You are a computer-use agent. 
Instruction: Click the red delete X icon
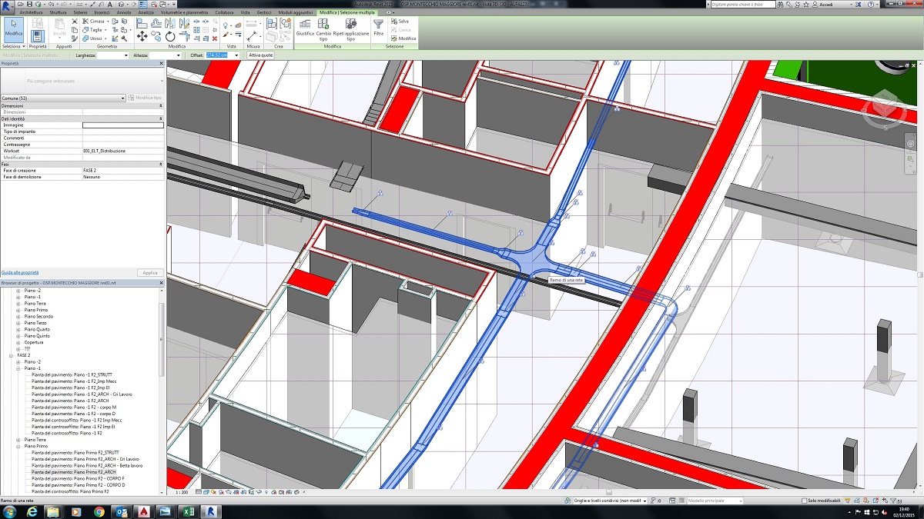point(214,38)
